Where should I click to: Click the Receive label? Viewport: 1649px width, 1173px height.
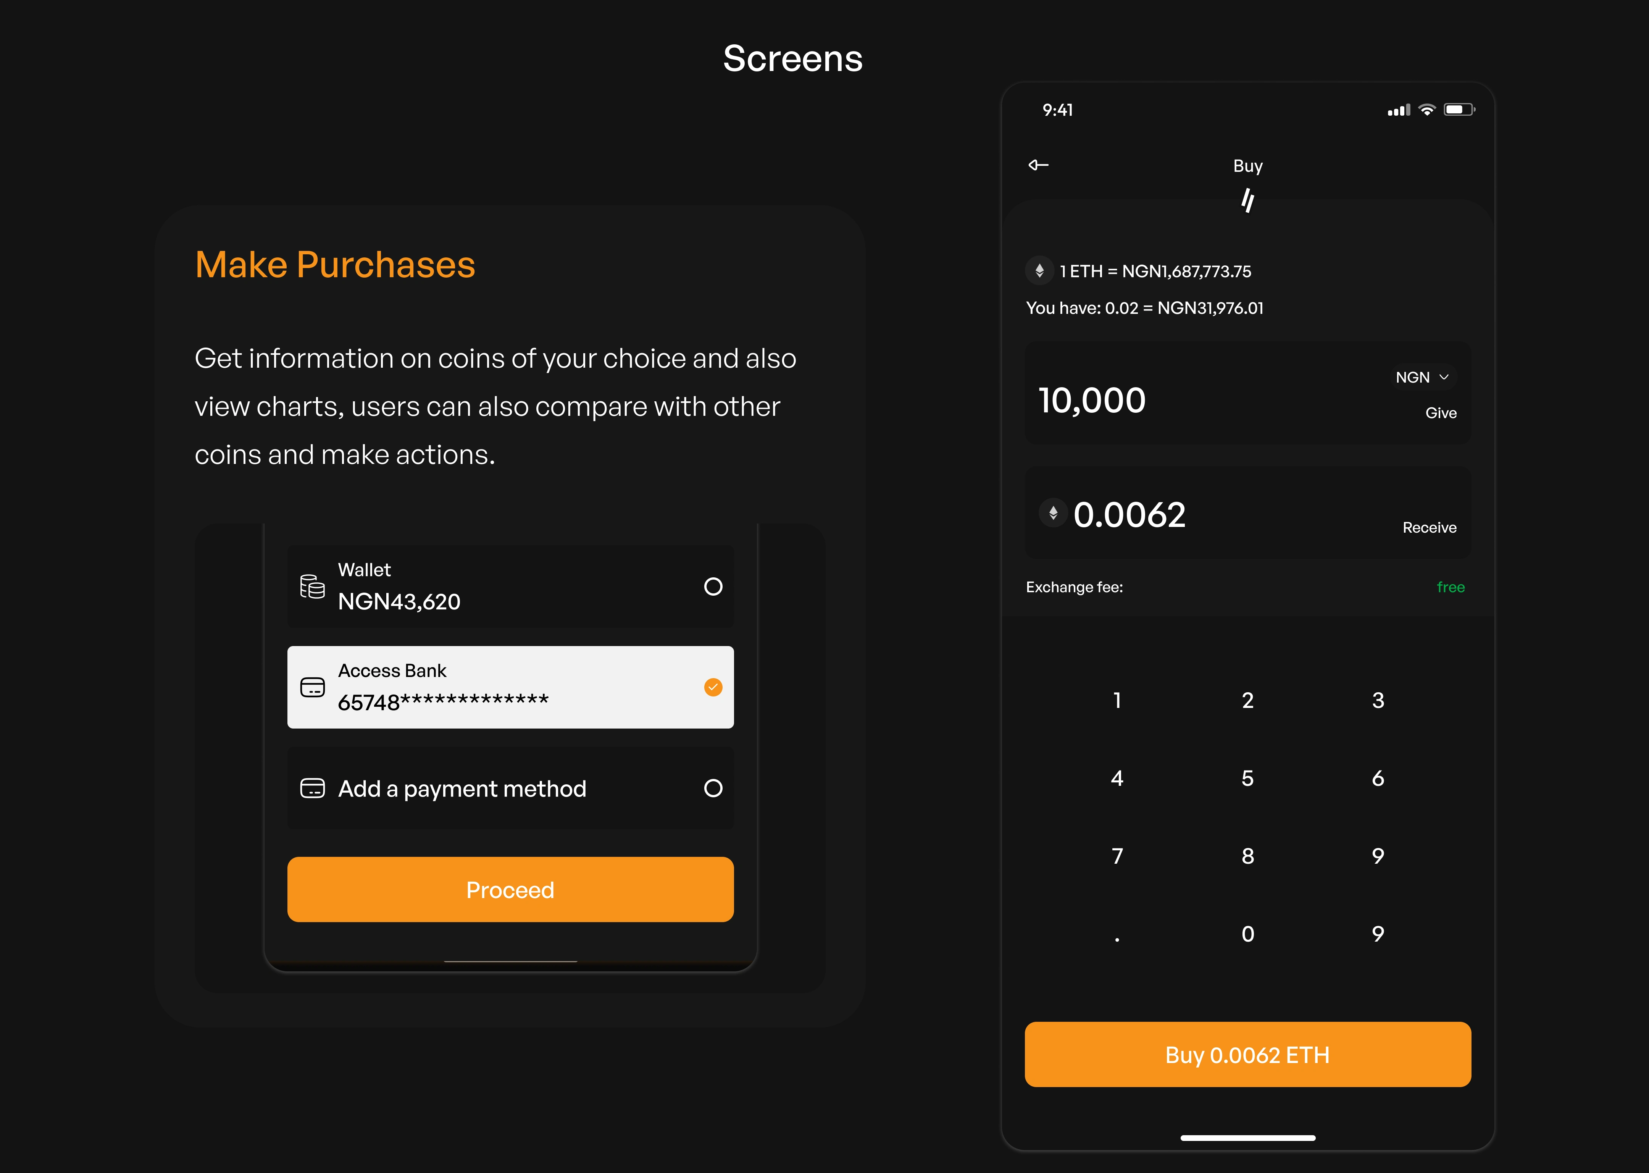pos(1429,528)
